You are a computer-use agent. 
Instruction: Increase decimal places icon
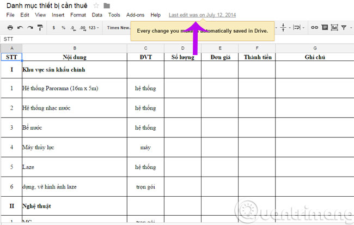83,28
